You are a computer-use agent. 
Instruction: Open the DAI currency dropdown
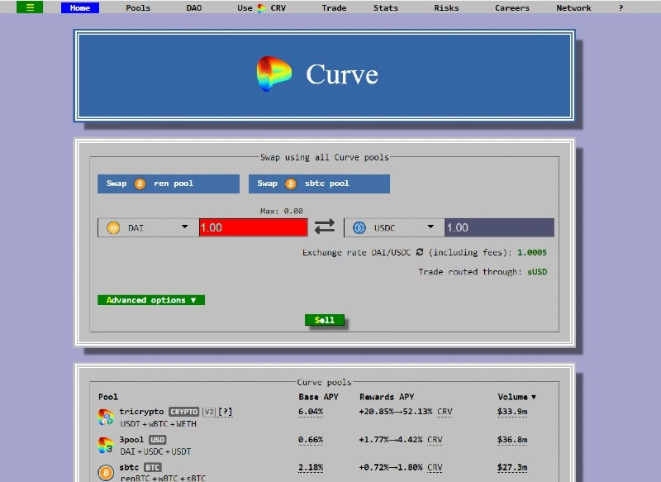tap(149, 227)
